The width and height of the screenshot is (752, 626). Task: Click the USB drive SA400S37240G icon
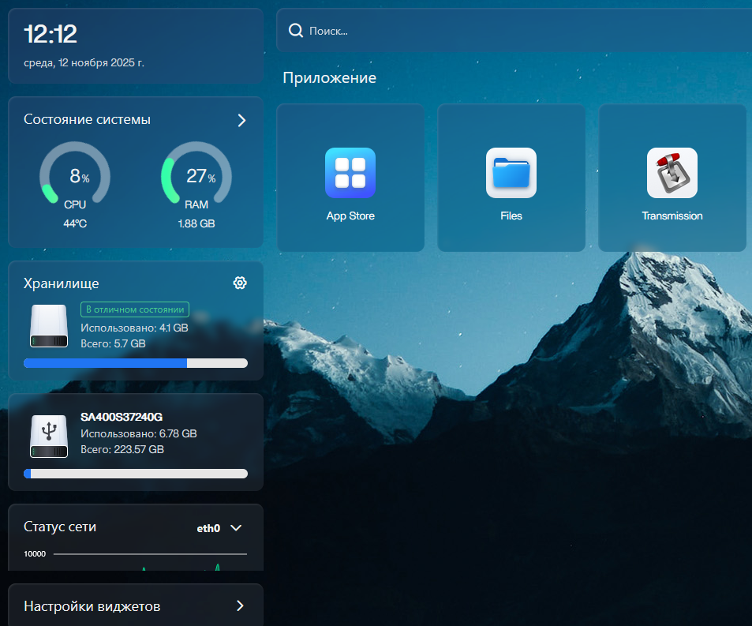[x=49, y=436]
